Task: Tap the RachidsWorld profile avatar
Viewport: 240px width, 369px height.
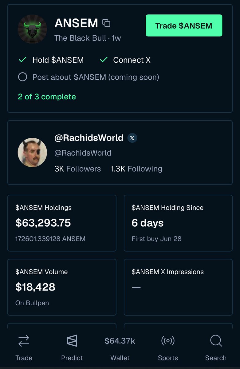Action: click(32, 153)
